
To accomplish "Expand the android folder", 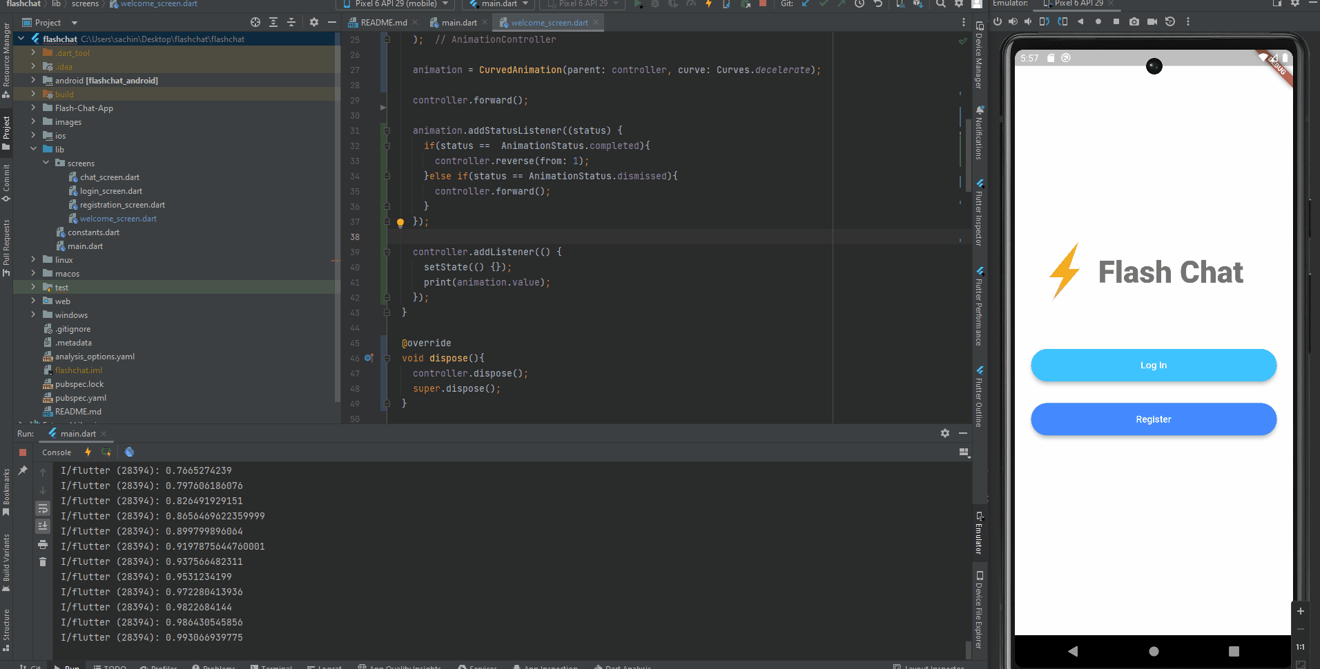I will tap(32, 80).
